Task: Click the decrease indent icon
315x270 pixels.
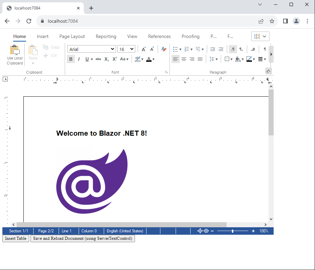Action: pos(213,49)
